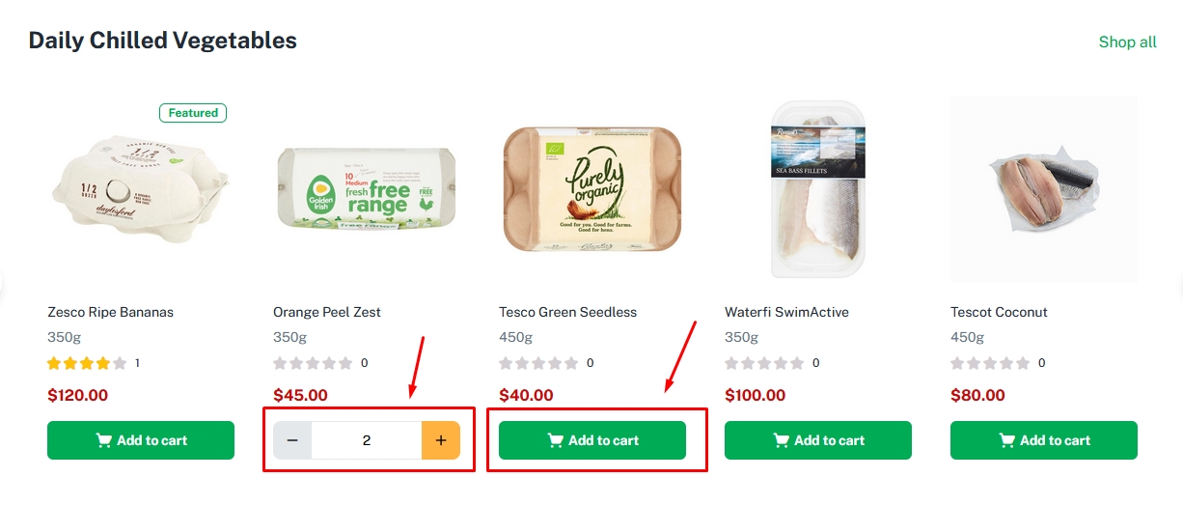
Task: Click the Orange Peel Zest product title
Action: (327, 312)
